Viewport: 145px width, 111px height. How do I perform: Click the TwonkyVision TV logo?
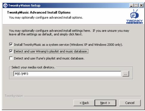(135, 16)
